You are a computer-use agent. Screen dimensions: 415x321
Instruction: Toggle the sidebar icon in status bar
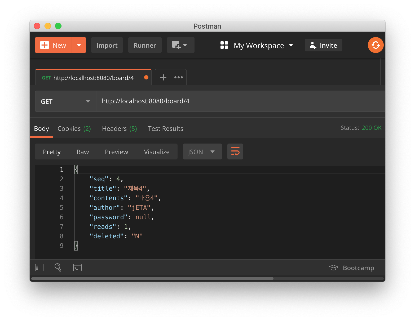(39, 267)
